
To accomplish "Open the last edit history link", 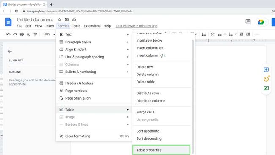I will [137, 26].
